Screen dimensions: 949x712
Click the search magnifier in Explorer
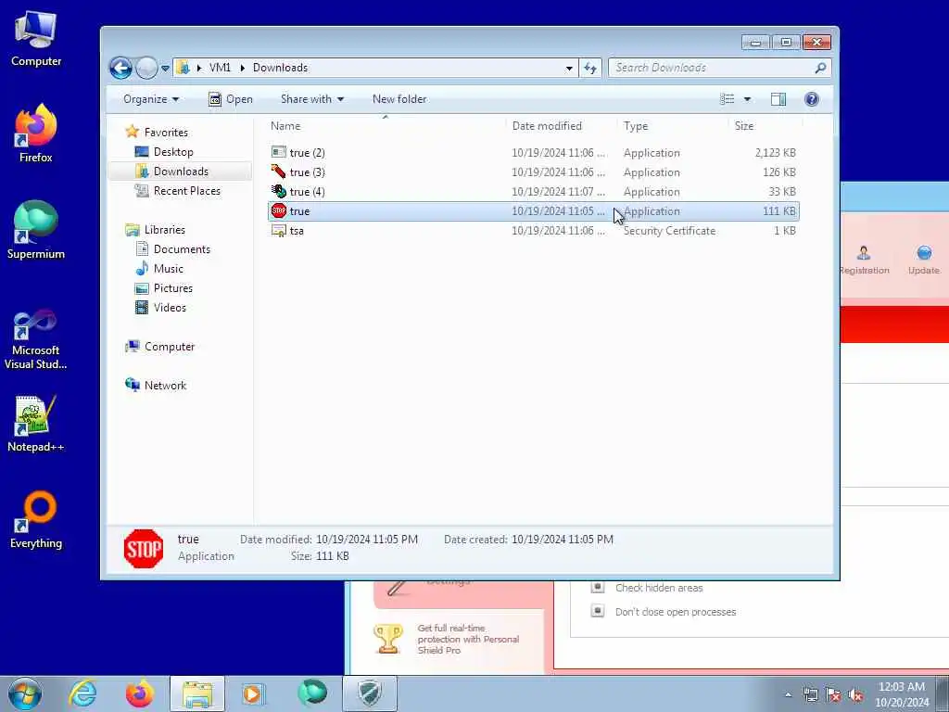(820, 68)
